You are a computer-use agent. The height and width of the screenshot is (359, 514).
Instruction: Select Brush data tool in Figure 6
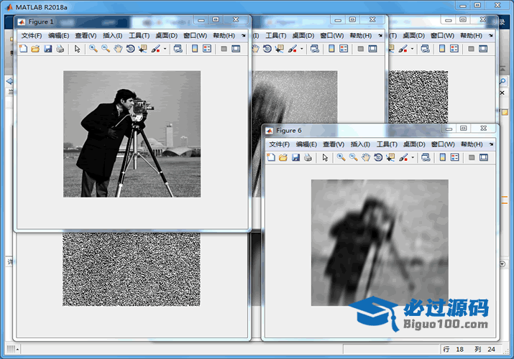tap(403, 158)
